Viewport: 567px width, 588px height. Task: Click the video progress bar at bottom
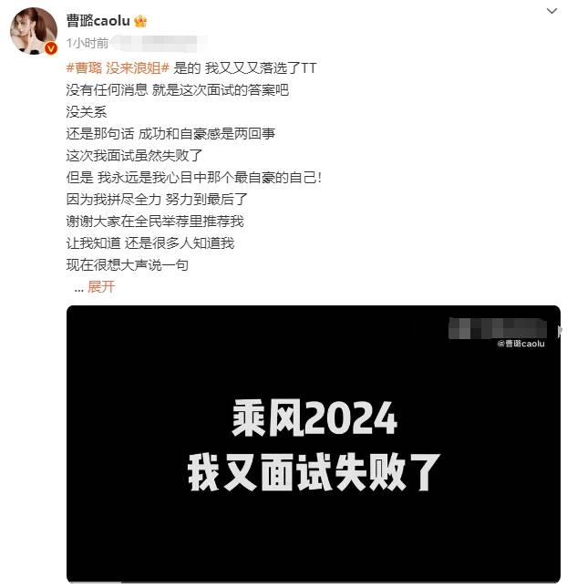(x=314, y=582)
